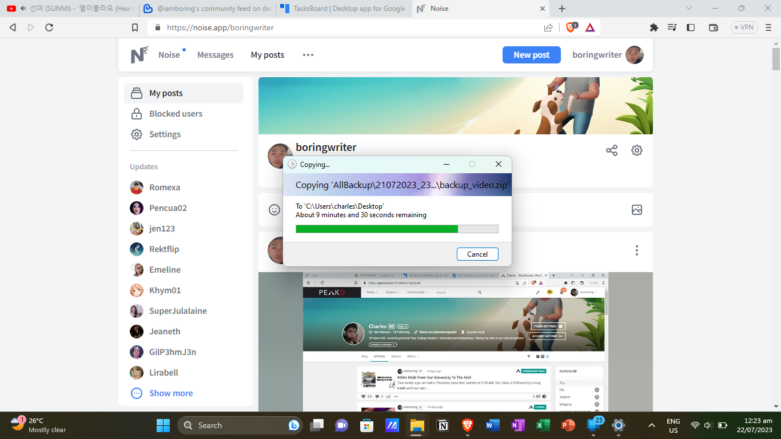Click the share page icon in address bar
Screen dimensions: 781x439
(548, 27)
